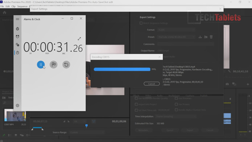The height and width of the screenshot is (142, 252).
Task: Open Alarms & Clock settings gear
Action: (x=17, y=105)
